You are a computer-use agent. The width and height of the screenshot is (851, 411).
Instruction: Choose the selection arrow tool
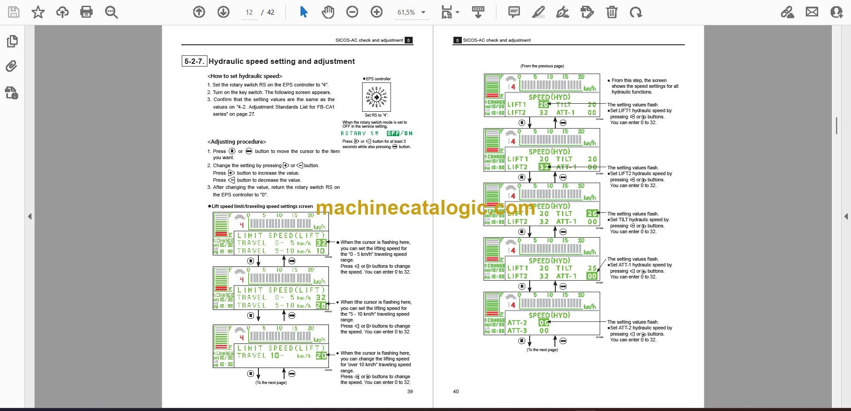[304, 12]
